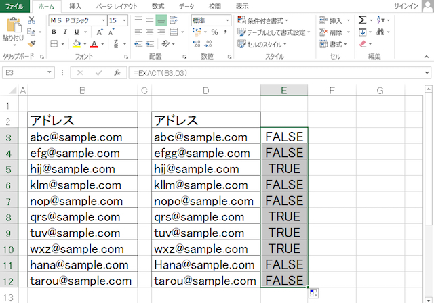
Task: Click cell with Hana@sample.com
Action: coord(206,264)
